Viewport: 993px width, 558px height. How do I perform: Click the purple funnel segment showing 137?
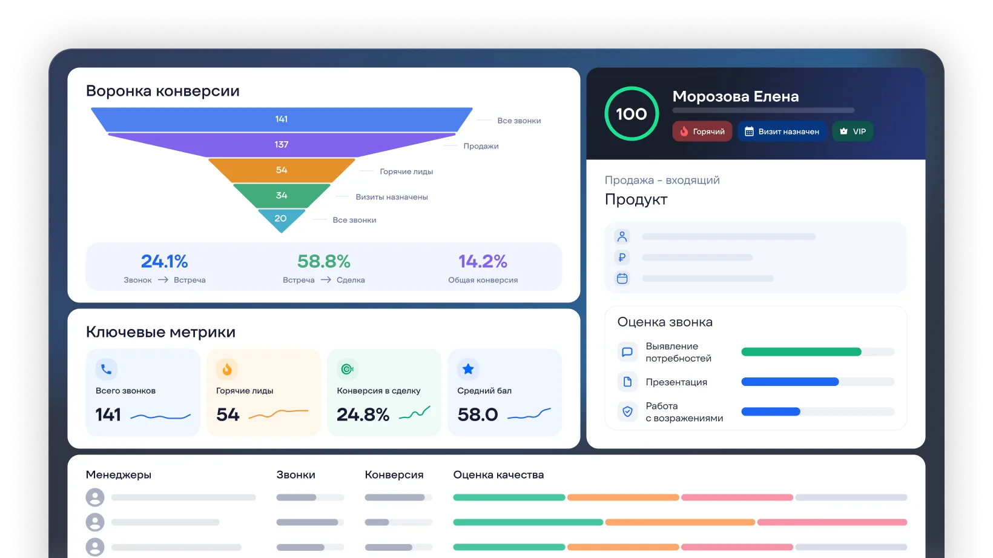282,145
